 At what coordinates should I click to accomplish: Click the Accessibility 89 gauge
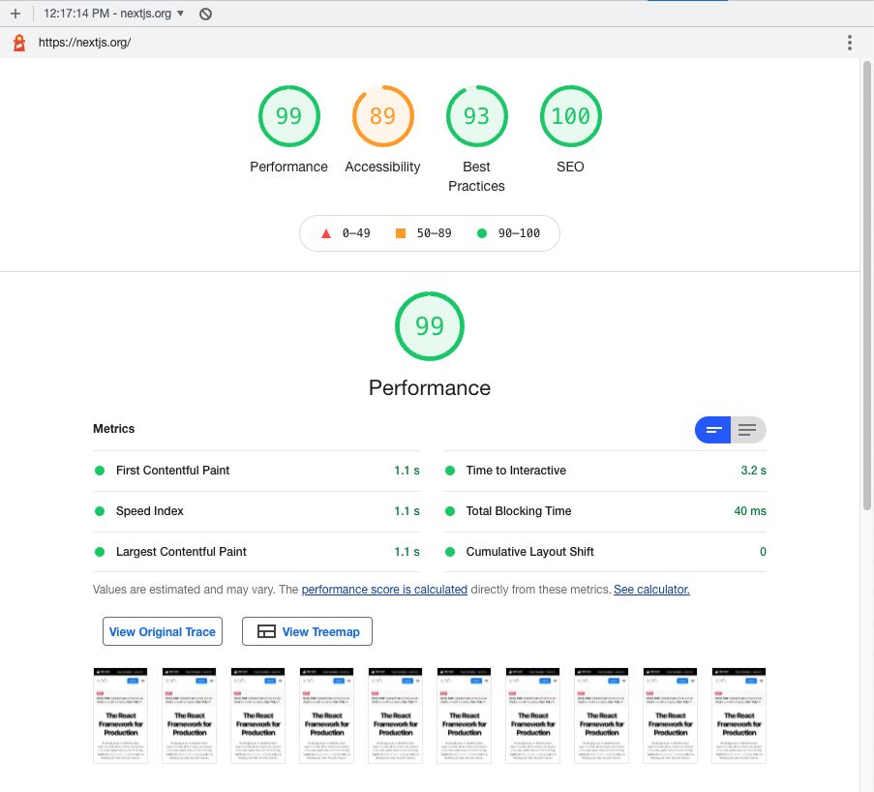(x=382, y=116)
